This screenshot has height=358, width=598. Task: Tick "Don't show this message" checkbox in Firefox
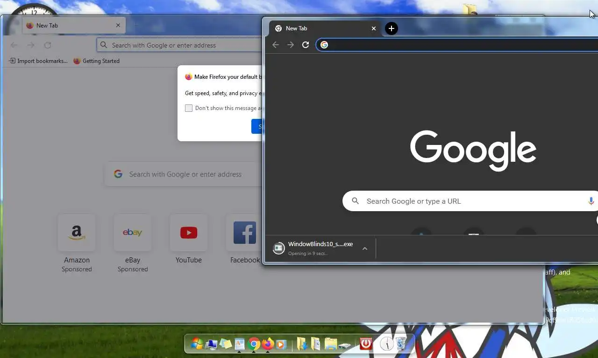[x=189, y=108]
